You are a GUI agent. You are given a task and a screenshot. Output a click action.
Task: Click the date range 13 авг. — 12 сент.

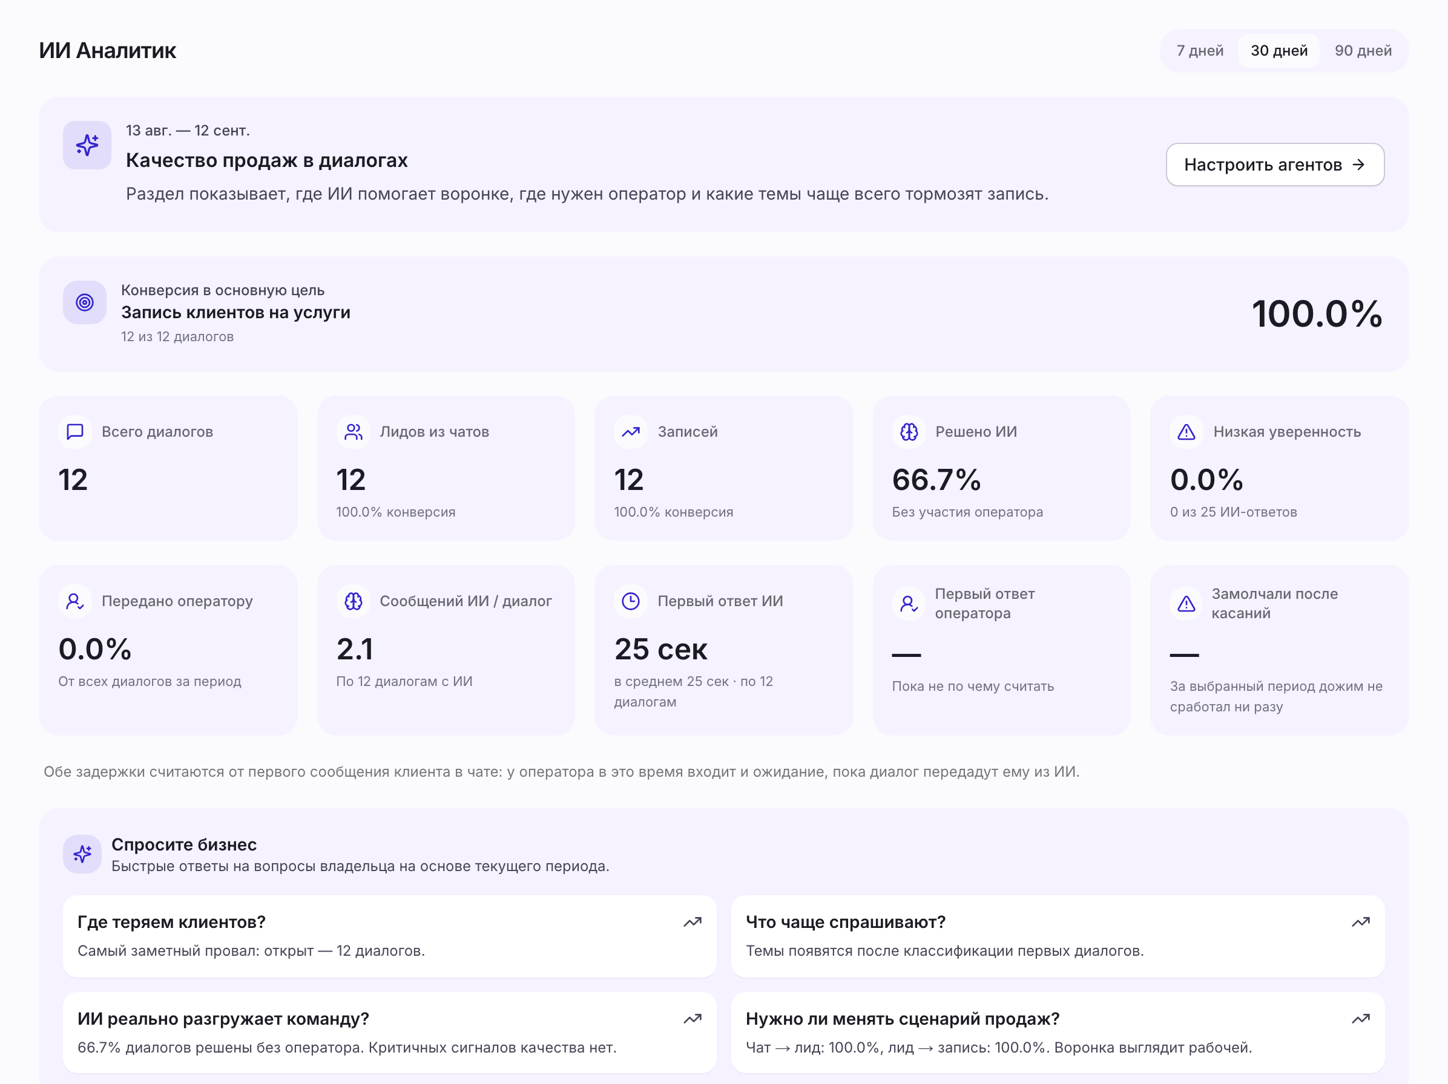coord(188,130)
